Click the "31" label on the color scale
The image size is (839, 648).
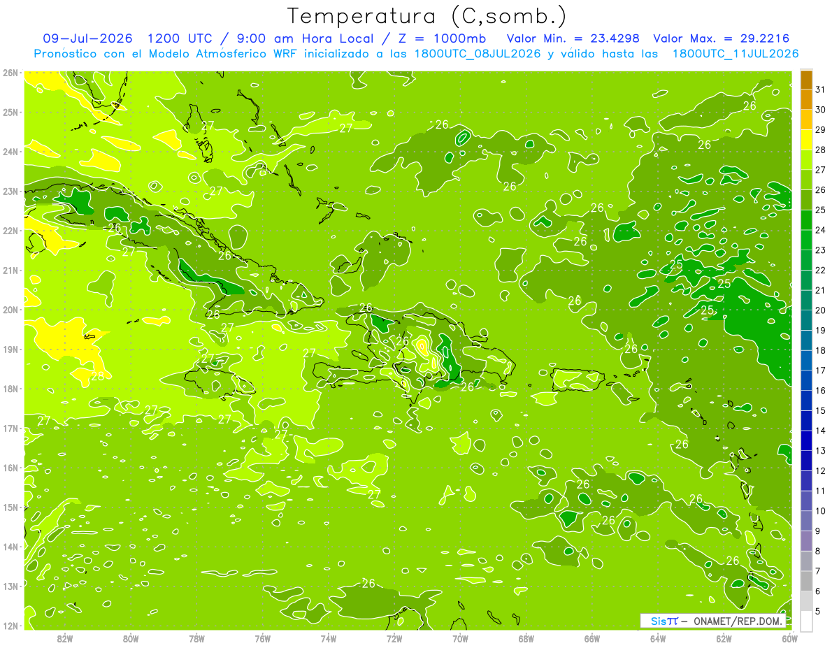pyautogui.click(x=821, y=89)
